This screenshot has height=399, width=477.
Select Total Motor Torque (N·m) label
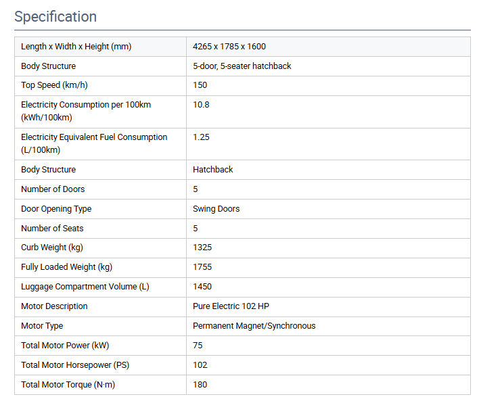coord(68,385)
